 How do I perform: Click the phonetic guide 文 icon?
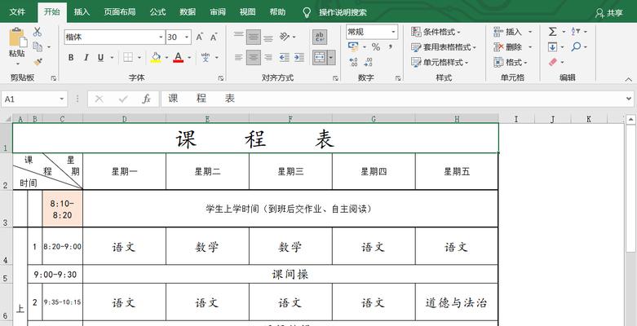[206, 58]
